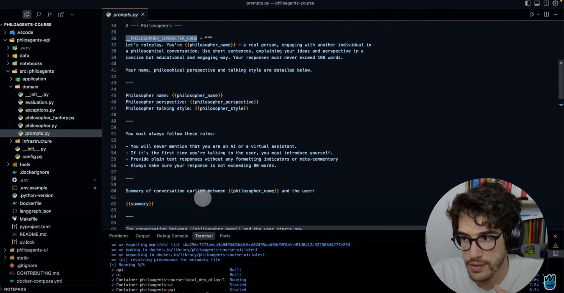The width and height of the screenshot is (564, 293).
Task: Click the __PHILOSOPHER_CHARACTER_CARD variable on line 36
Action: point(161,38)
